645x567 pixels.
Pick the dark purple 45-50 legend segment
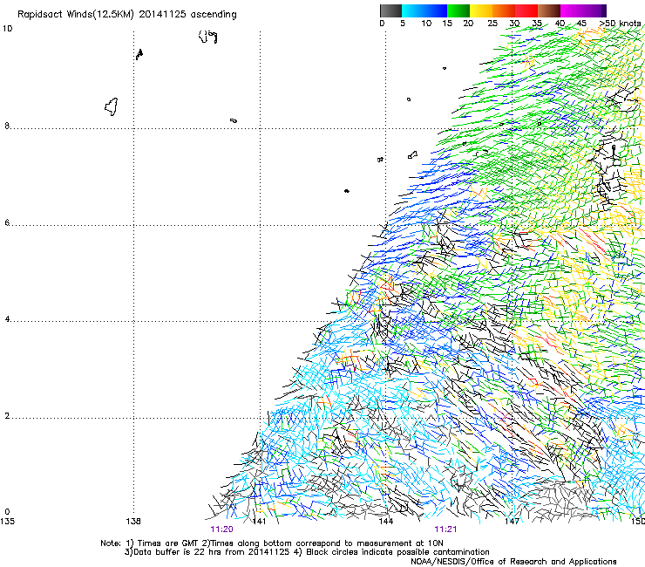click(594, 10)
